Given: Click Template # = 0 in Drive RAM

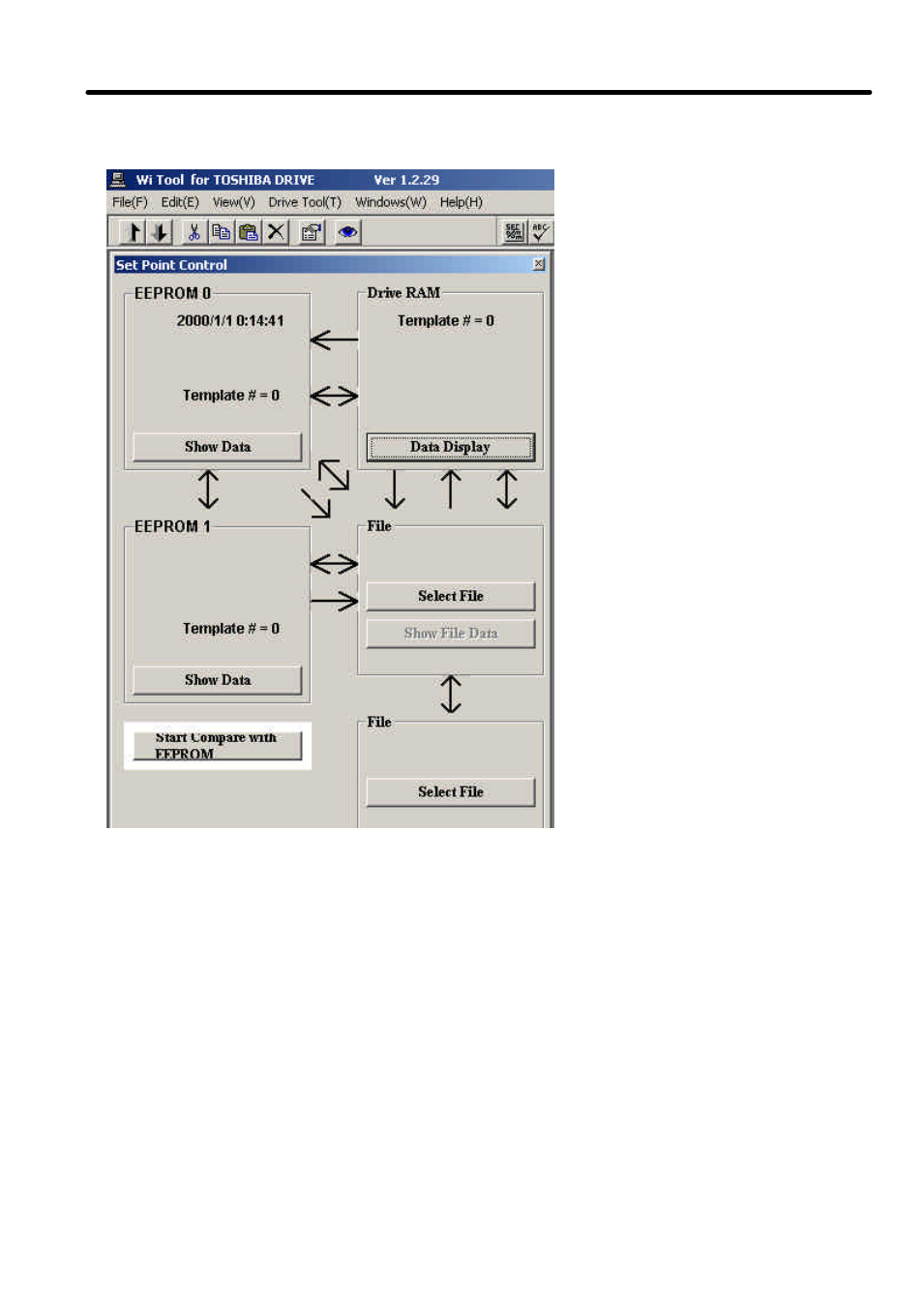Looking at the screenshot, I should point(446,321).
